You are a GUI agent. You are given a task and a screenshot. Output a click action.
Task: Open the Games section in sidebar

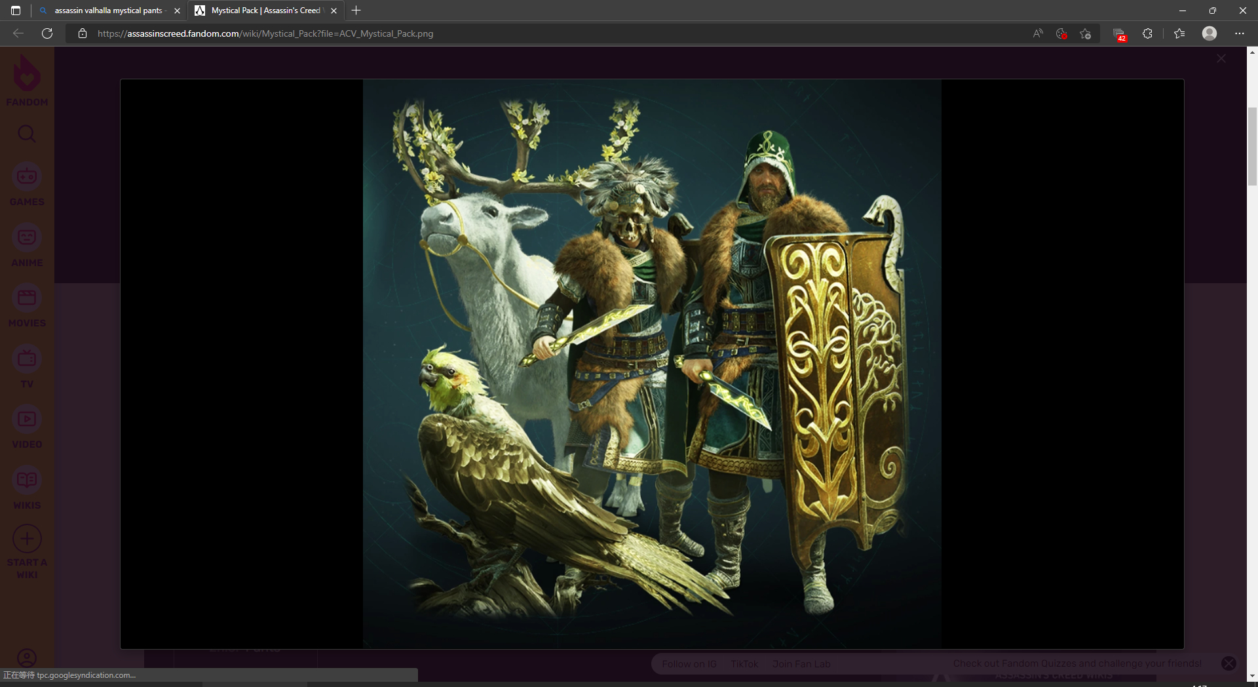tap(27, 184)
